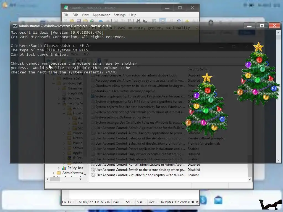Image resolution: width=283 pixels, height=212 pixels.
Task: Click the Security Setting column header
Action: pos(199,69)
